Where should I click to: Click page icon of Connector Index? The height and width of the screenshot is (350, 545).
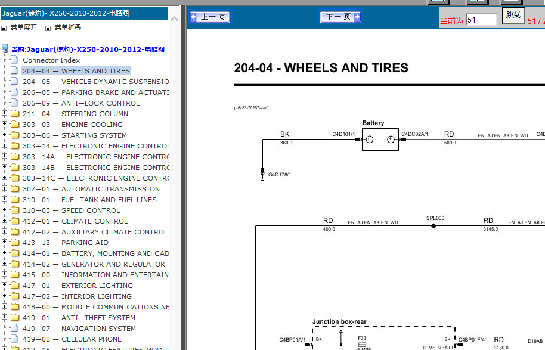pos(14,60)
